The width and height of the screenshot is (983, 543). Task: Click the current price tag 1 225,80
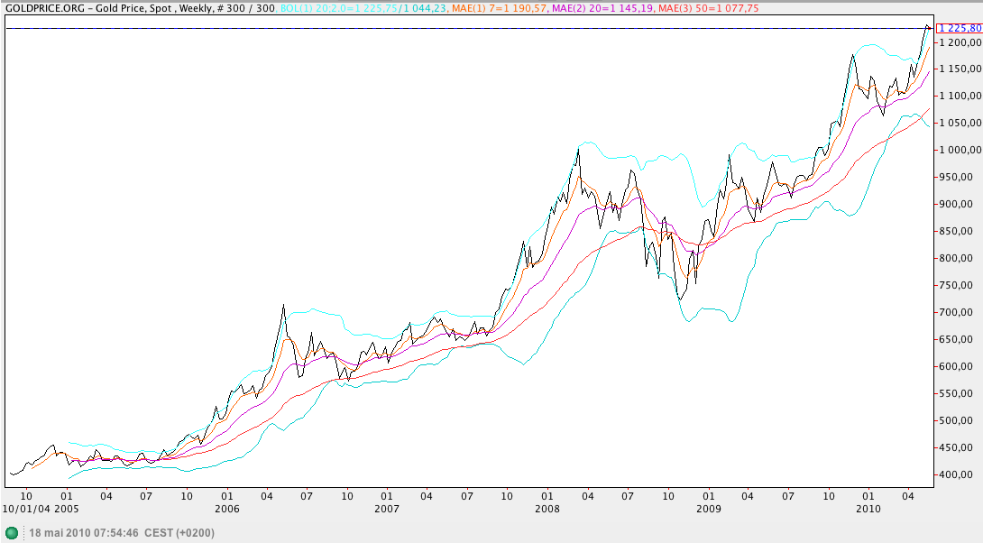tap(960, 28)
